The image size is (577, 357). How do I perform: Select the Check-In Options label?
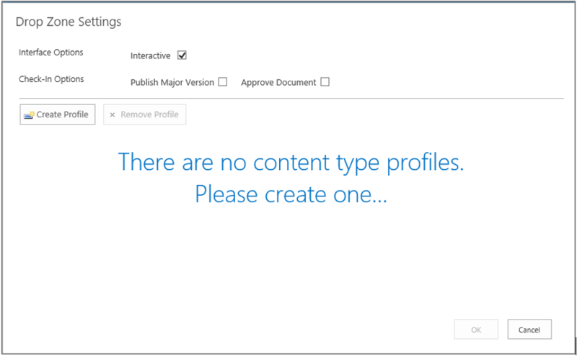[x=51, y=79]
